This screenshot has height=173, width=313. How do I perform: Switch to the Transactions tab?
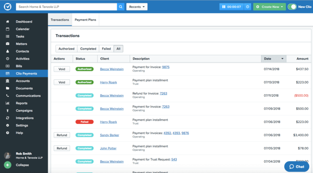[60, 20]
